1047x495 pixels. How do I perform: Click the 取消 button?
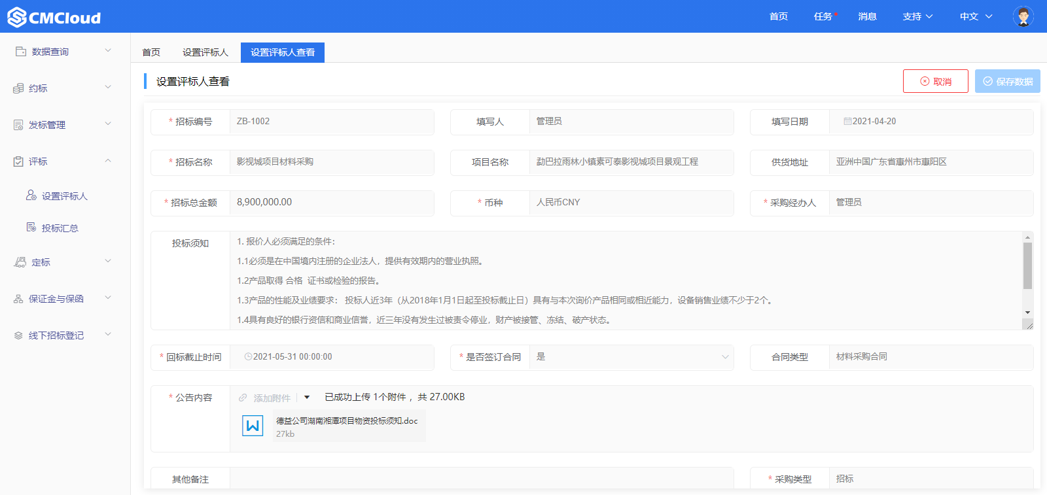coord(936,81)
